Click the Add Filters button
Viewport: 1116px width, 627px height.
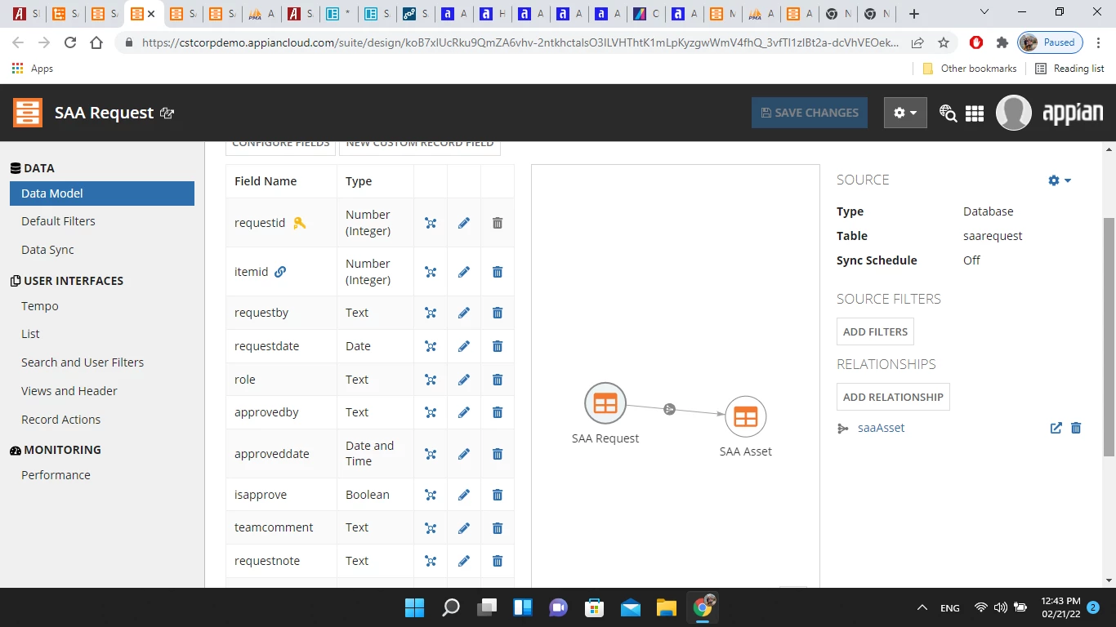pos(875,331)
